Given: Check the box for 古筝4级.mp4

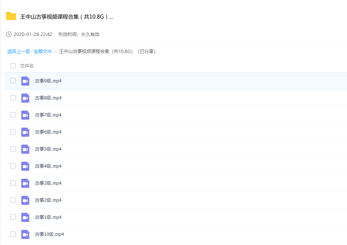Looking at the screenshot, I should (13, 166).
